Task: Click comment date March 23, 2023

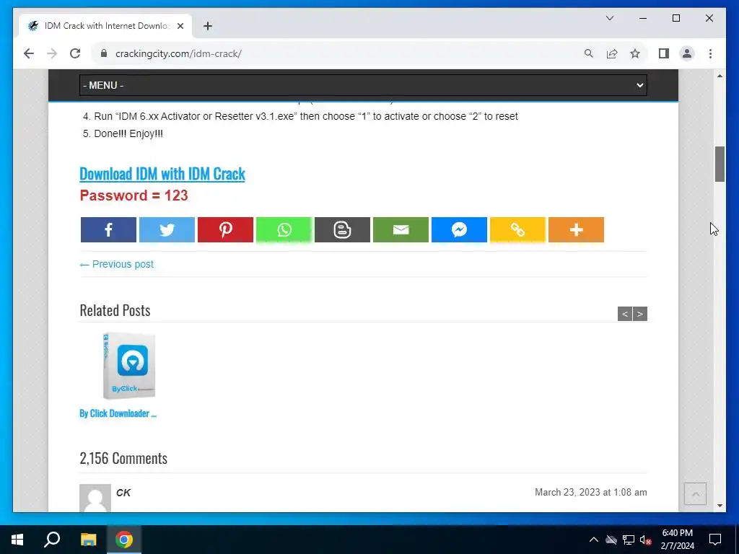Action: coord(590,492)
